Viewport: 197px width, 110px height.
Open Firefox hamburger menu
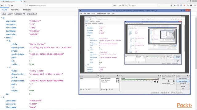click(x=195, y=5)
